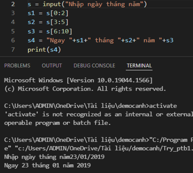Screen dimensions: 193x173
Task: Click the Microsoft Windows version line in terminal
Action: (78, 80)
